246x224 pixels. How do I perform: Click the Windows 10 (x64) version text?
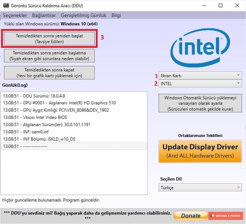point(79,24)
